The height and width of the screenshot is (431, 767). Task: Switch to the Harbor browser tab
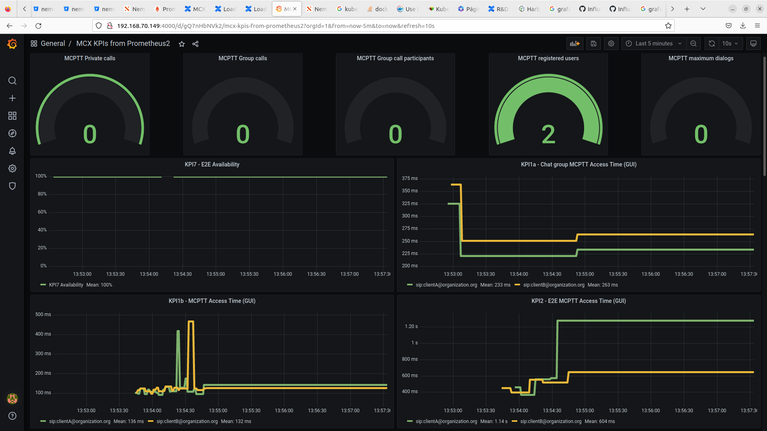(x=529, y=9)
